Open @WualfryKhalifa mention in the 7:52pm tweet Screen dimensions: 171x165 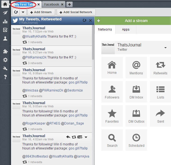[34, 36]
